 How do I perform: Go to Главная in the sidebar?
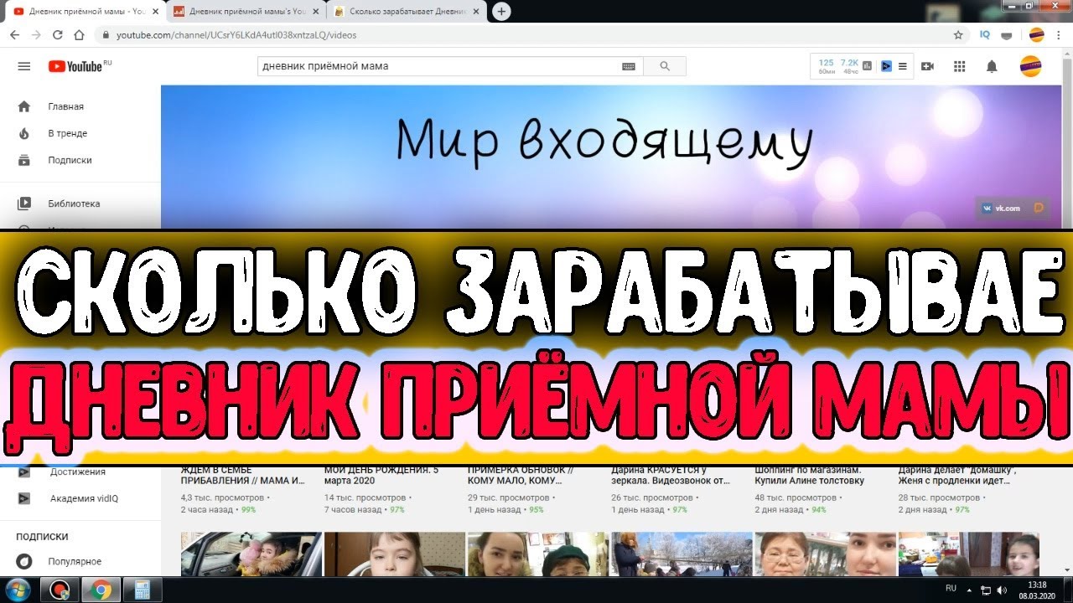coord(65,106)
